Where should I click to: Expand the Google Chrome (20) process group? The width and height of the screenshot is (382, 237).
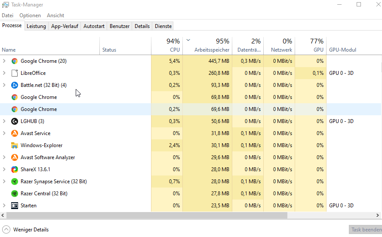(x=4, y=61)
